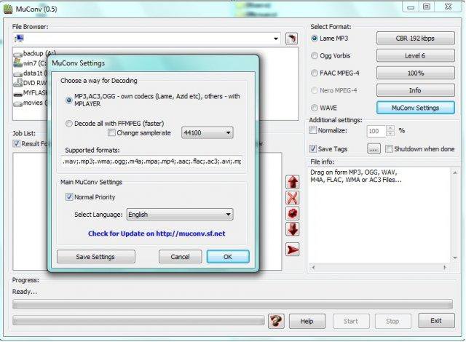Click the red X remove job icon

point(293,198)
